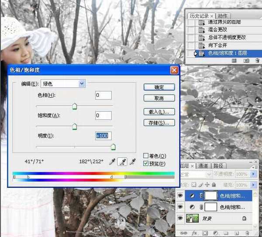The height and width of the screenshot is (237, 262).
Task: Click the layer style fx icon
Action: [x=194, y=233]
